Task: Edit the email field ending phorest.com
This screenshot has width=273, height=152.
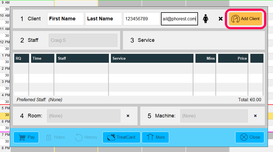Action: coord(179,19)
